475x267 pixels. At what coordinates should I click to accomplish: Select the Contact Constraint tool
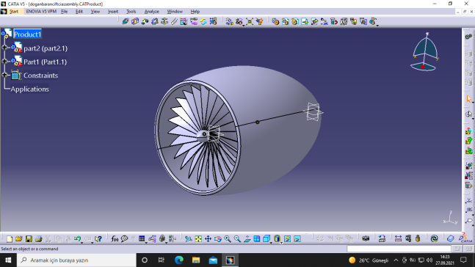135,21
